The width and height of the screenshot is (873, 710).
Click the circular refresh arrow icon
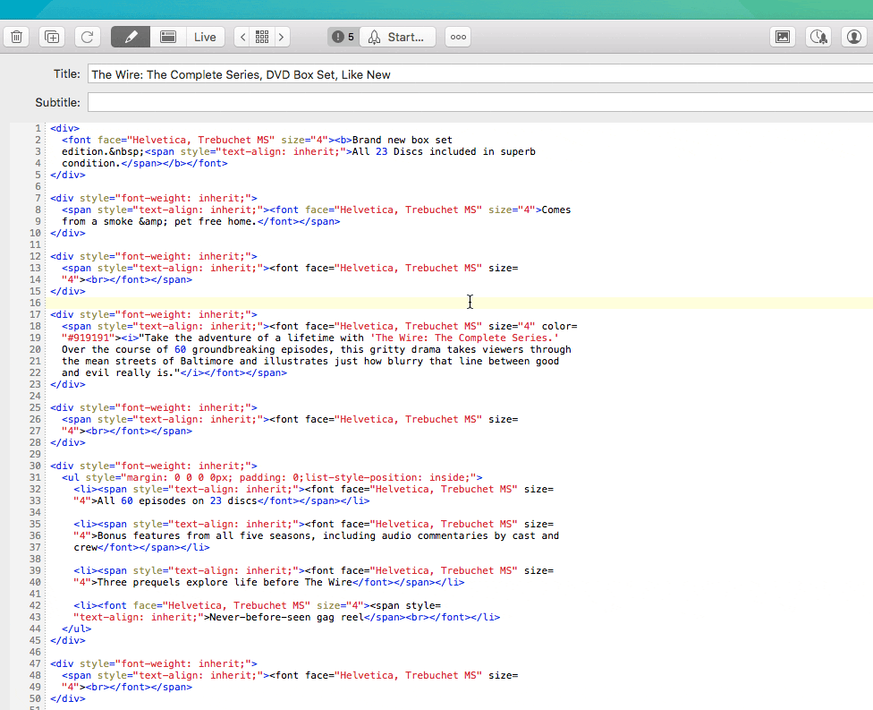point(88,37)
